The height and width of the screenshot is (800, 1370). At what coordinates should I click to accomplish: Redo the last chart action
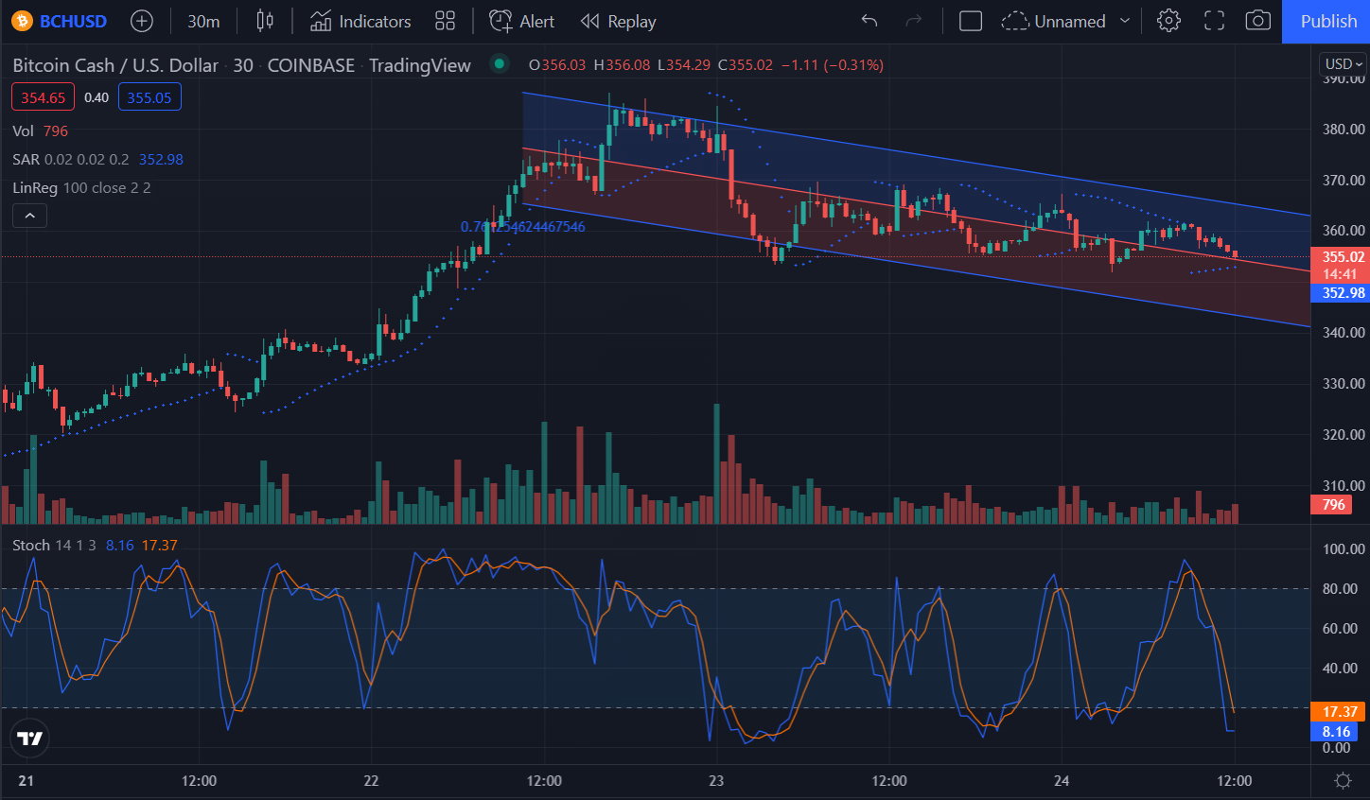[x=913, y=21]
